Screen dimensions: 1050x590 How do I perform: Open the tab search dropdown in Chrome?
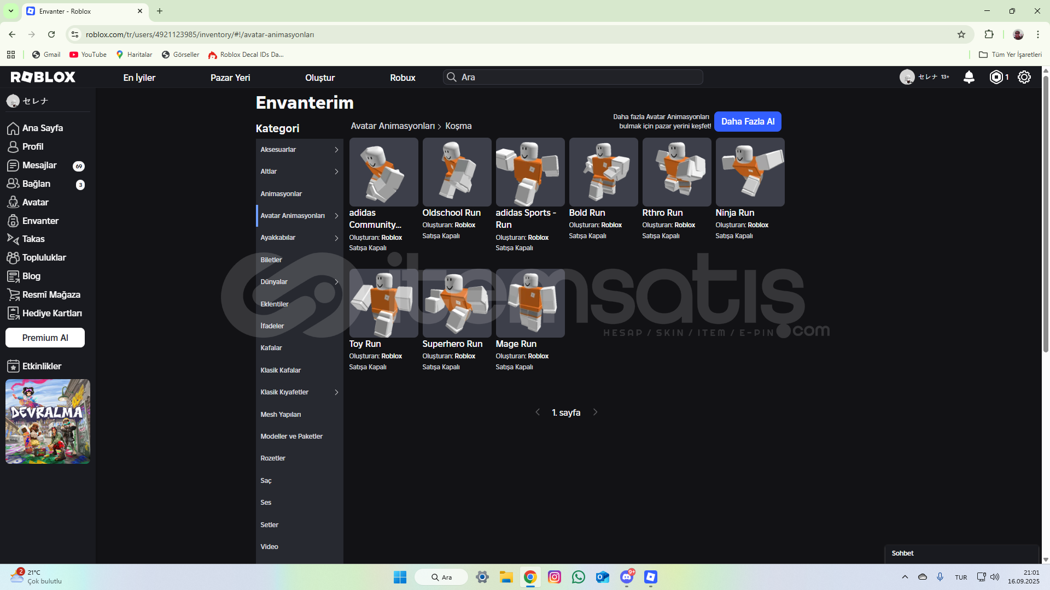pos(10,11)
